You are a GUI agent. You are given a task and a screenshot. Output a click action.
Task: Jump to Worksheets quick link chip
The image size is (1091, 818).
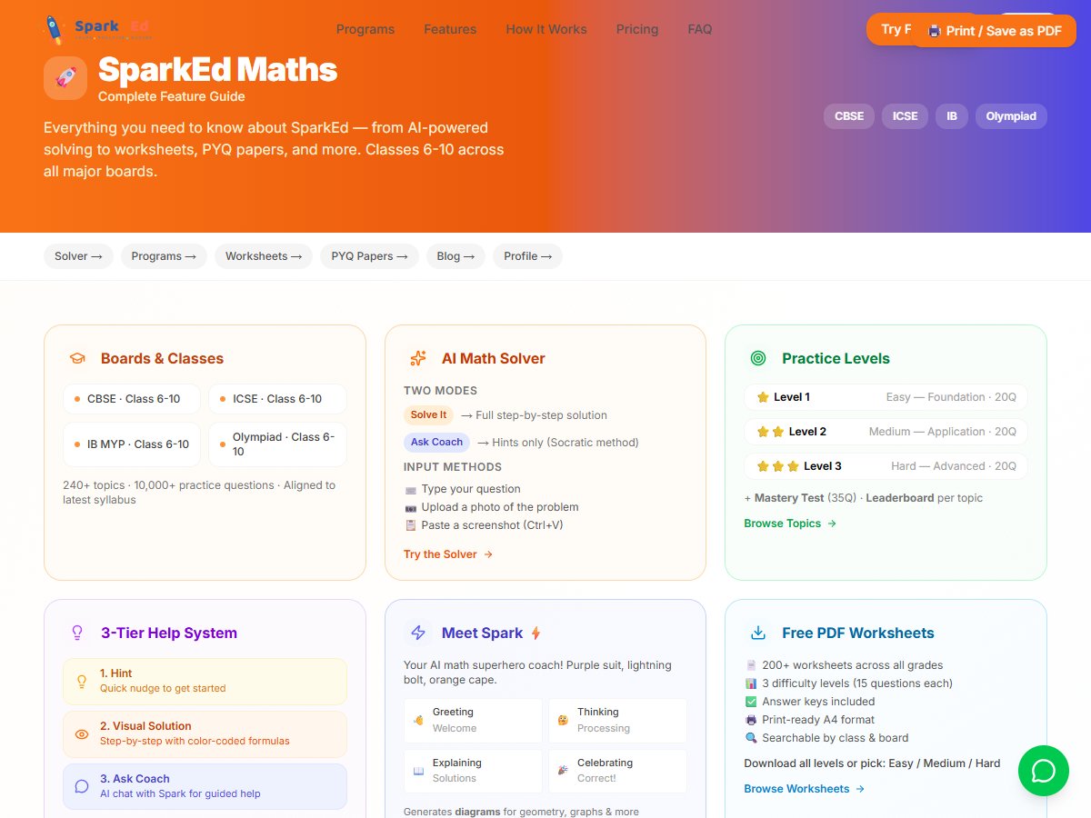pyautogui.click(x=264, y=256)
